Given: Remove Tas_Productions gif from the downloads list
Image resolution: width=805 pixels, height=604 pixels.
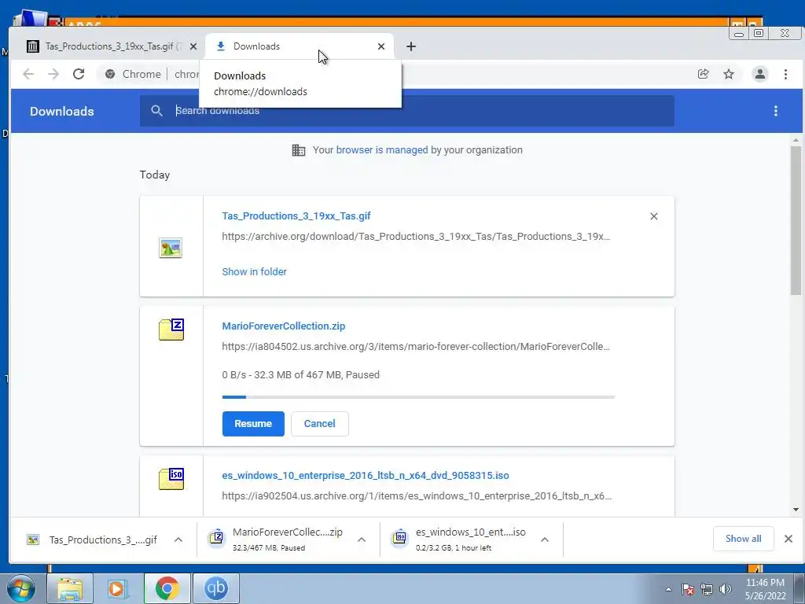Looking at the screenshot, I should 653,216.
